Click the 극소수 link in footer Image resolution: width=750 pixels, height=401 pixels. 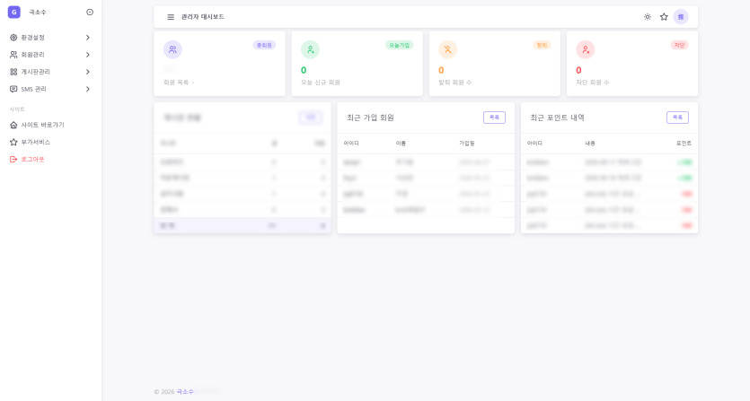click(x=185, y=391)
